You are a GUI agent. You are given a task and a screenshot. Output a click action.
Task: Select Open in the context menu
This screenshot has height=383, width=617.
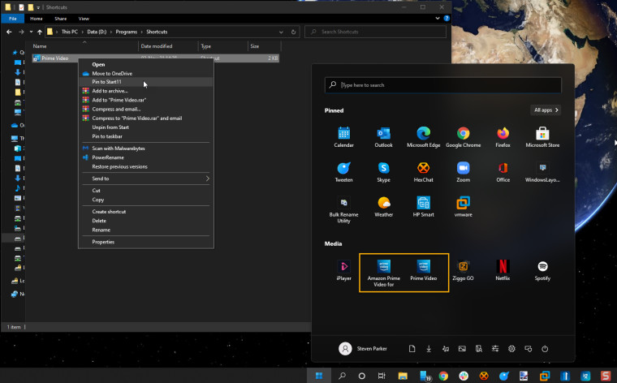[146, 64]
